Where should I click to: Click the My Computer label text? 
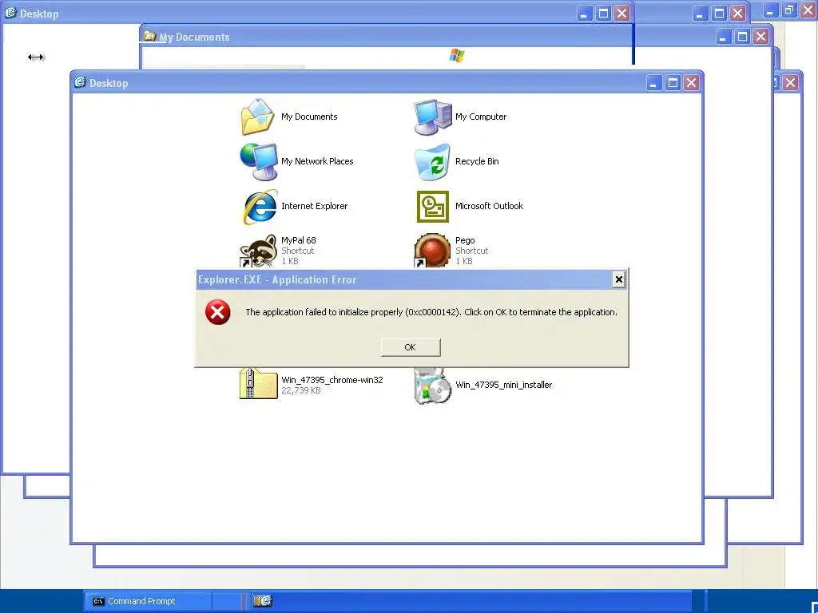[481, 117]
